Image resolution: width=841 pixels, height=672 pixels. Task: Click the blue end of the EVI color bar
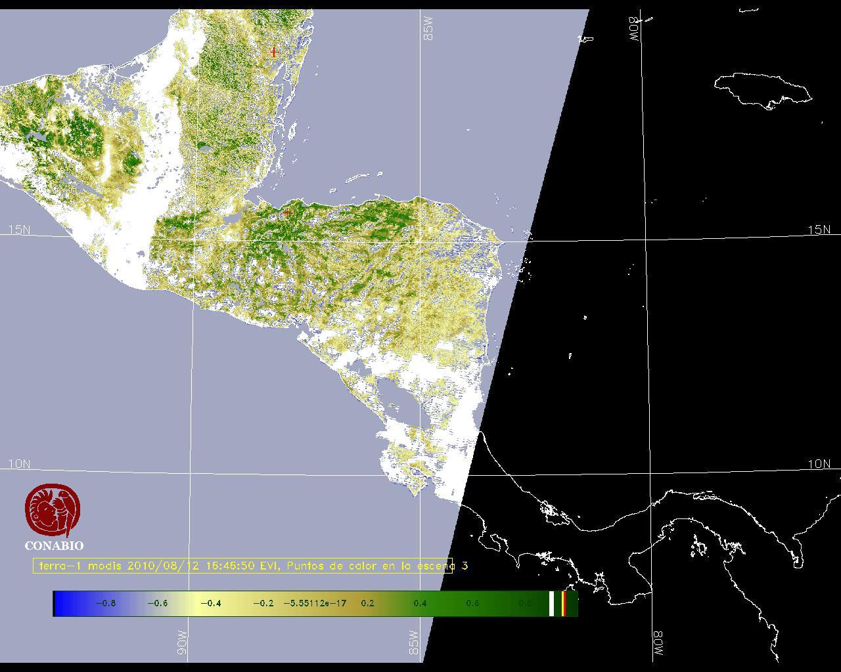(64, 604)
